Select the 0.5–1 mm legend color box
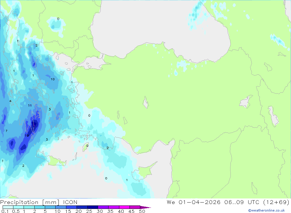The image size is (291, 213). pyautogui.click(x=19, y=207)
